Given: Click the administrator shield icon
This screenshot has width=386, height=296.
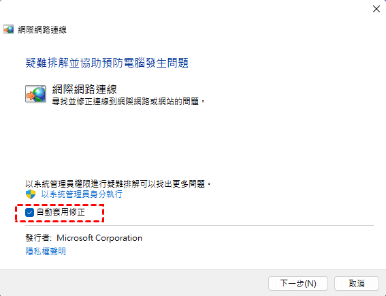Looking at the screenshot, I should pyautogui.click(x=31, y=194).
